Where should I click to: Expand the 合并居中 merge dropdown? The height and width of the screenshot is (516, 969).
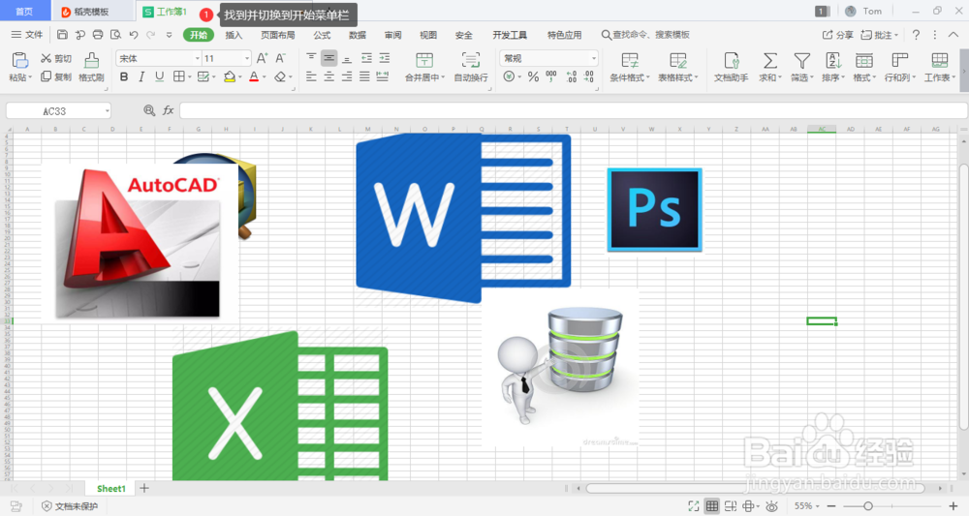click(443, 77)
